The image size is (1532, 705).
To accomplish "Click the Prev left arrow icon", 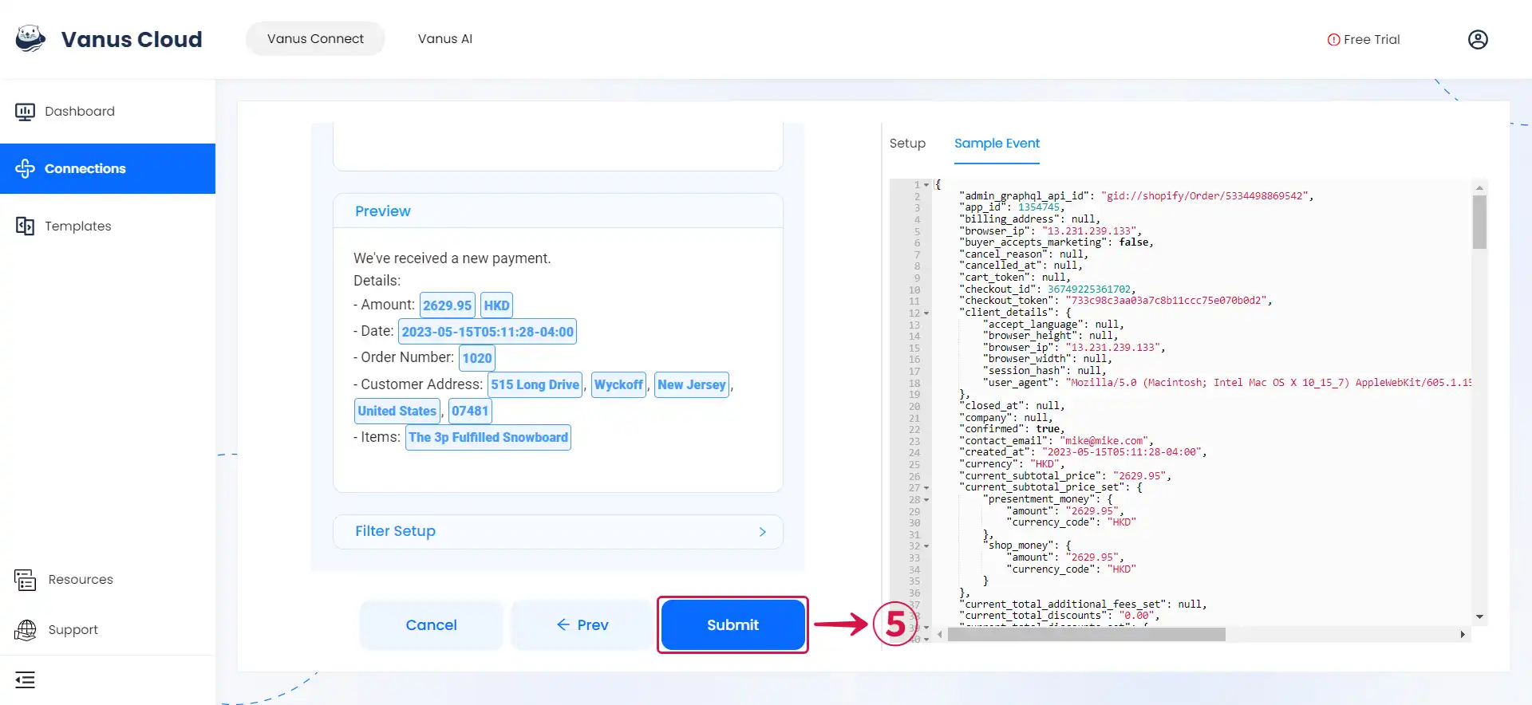I will 563,624.
